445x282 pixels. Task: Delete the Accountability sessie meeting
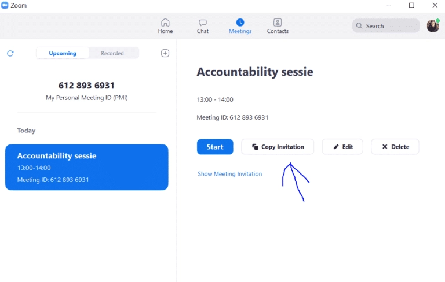click(395, 147)
